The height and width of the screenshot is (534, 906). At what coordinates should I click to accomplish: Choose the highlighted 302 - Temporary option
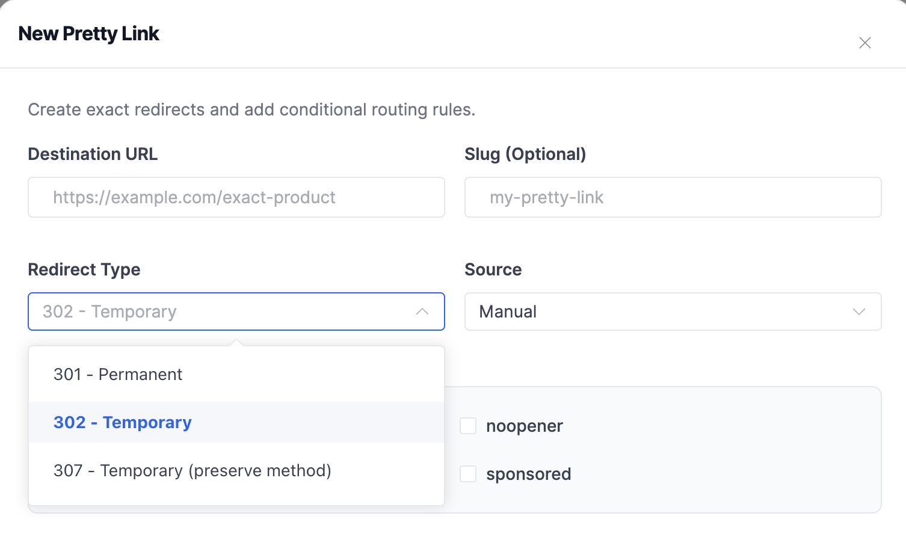coord(123,422)
